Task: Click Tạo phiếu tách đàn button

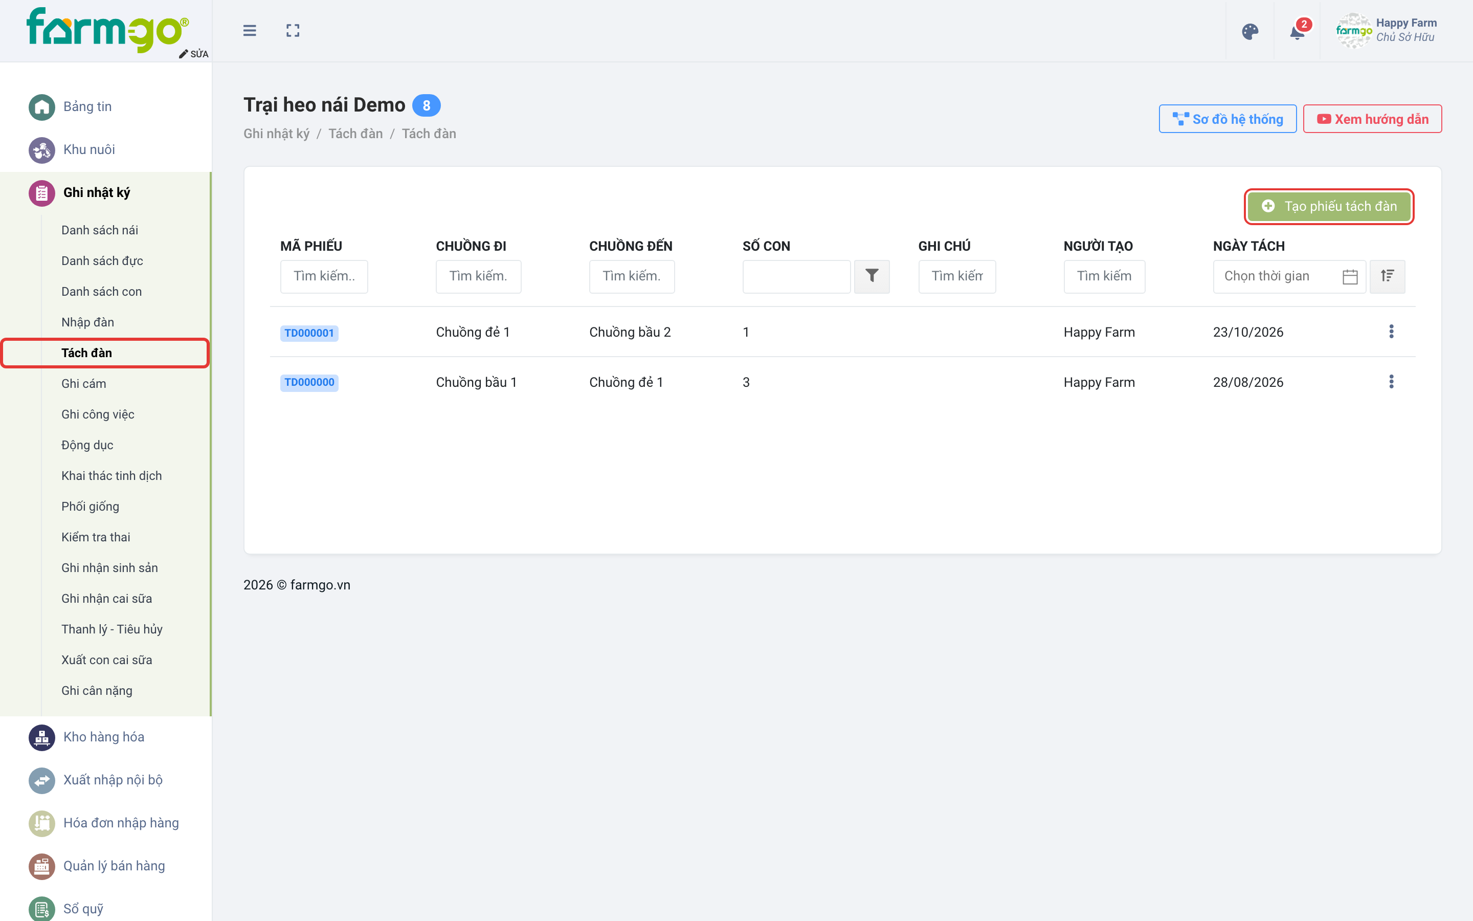Action: 1328,207
